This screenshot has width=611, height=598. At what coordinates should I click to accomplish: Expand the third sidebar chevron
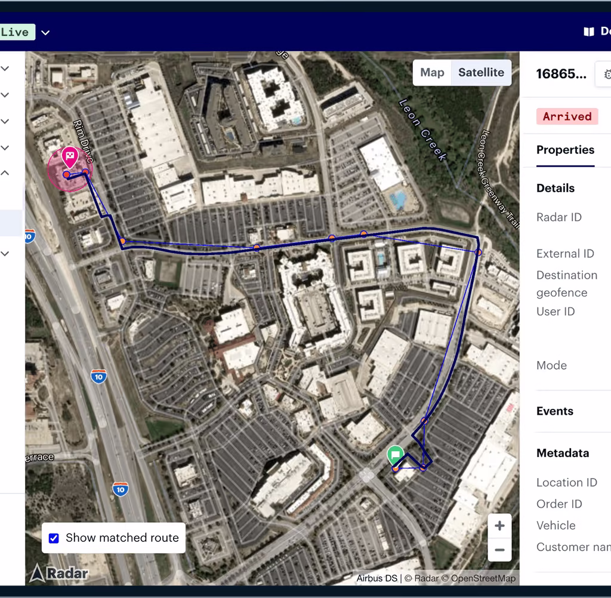(x=5, y=121)
